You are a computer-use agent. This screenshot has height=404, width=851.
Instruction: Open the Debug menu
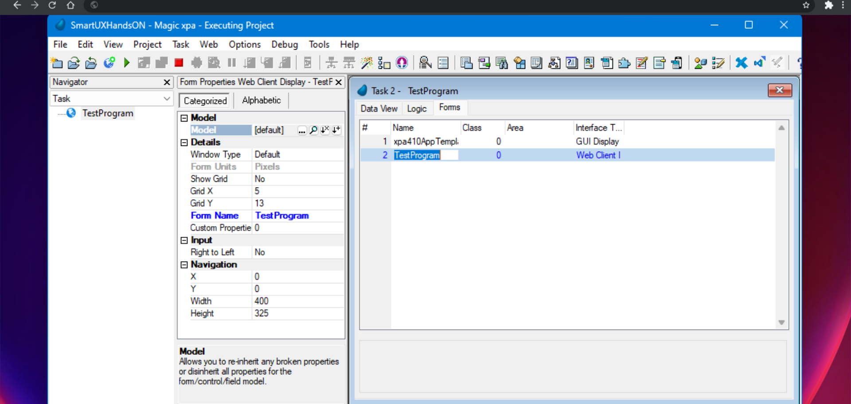[x=284, y=44]
